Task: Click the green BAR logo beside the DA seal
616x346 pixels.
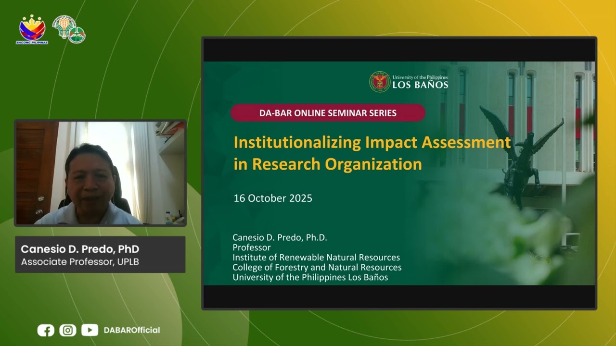Action: (x=77, y=35)
